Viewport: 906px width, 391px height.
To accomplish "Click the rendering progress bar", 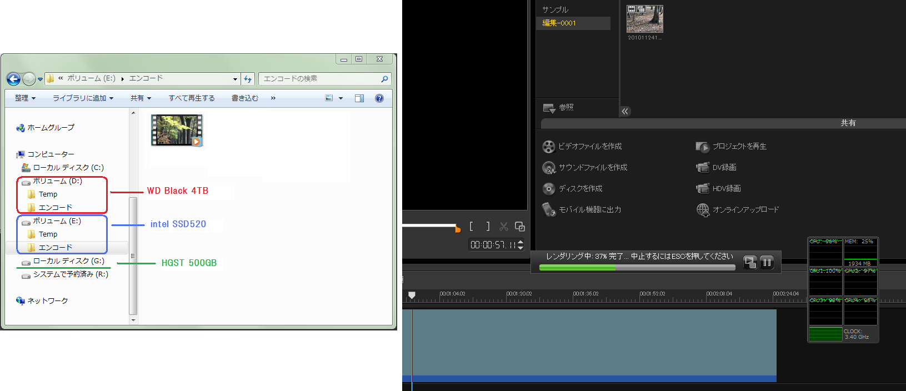I will [637, 268].
